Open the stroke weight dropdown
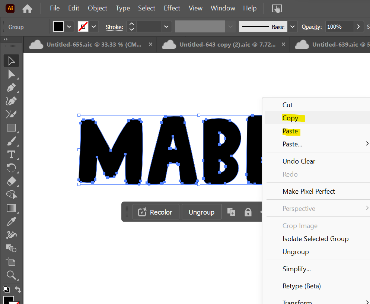This screenshot has height=304, width=370. tap(166, 27)
